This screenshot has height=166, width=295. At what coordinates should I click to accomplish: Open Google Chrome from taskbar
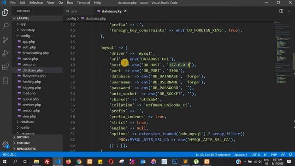click(x=79, y=162)
